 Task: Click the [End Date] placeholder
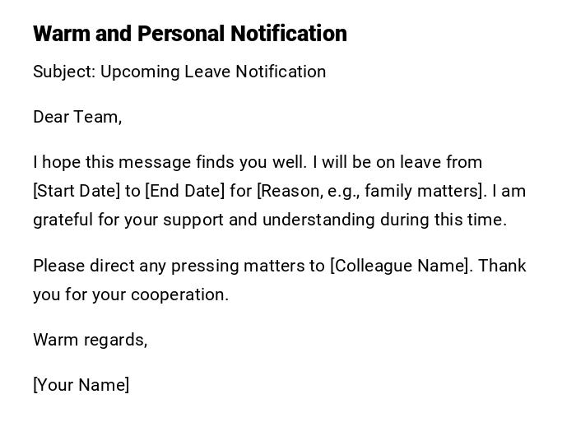184,191
